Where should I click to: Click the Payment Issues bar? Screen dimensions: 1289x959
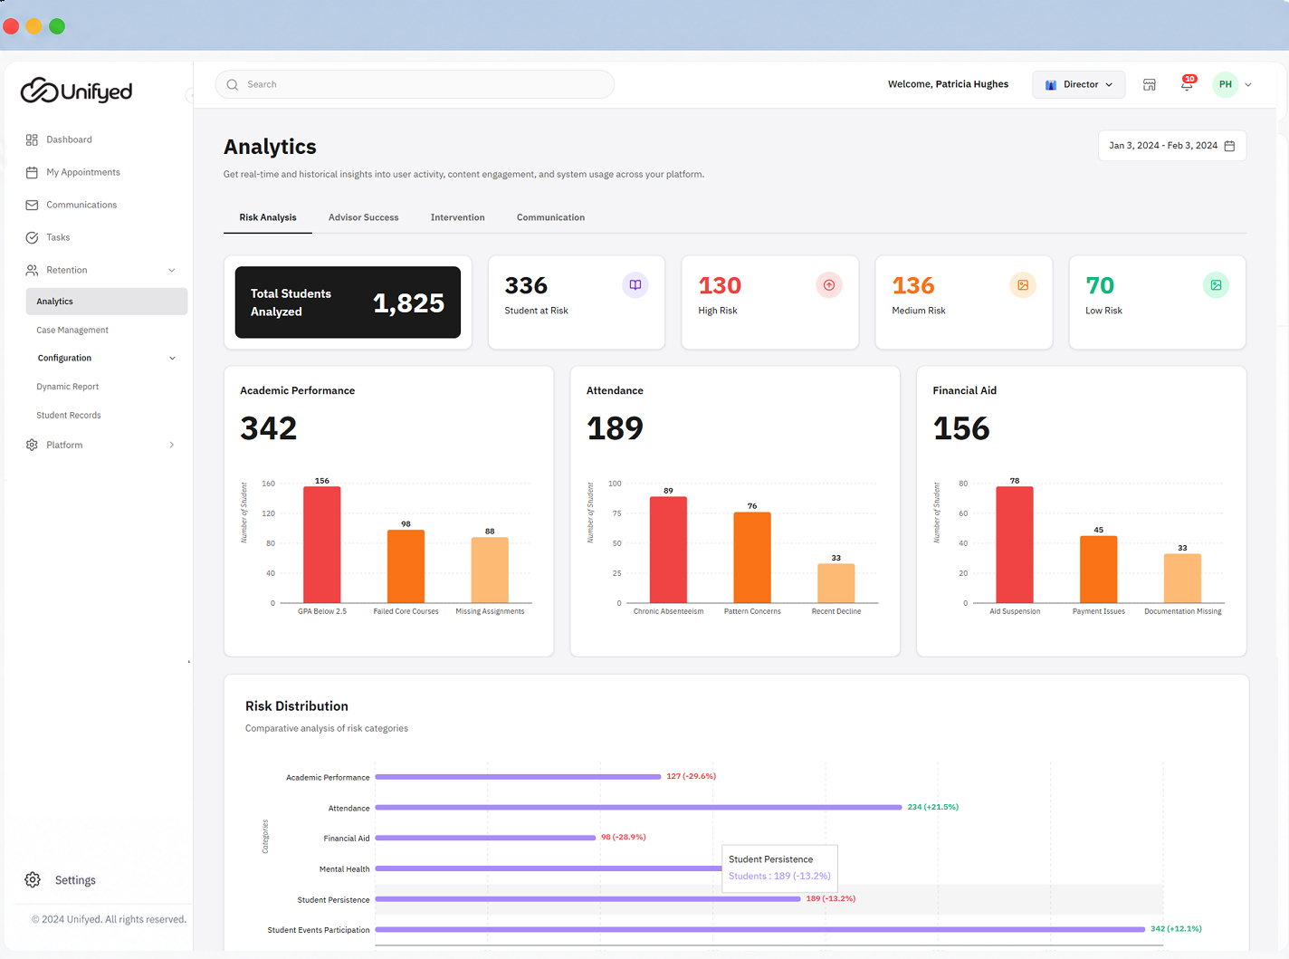[1099, 570]
